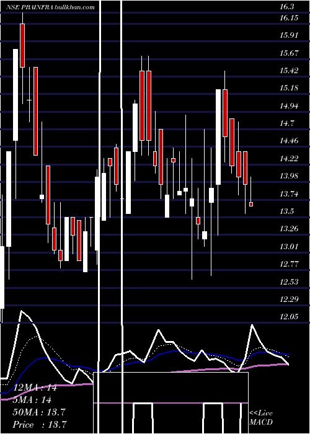Click the 12.53 price axis label
Screen dimensions: 310x434
coord(290,281)
